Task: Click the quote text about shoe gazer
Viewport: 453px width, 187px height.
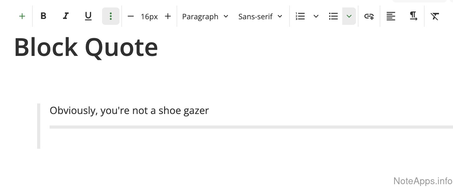Action: pyautogui.click(x=129, y=111)
